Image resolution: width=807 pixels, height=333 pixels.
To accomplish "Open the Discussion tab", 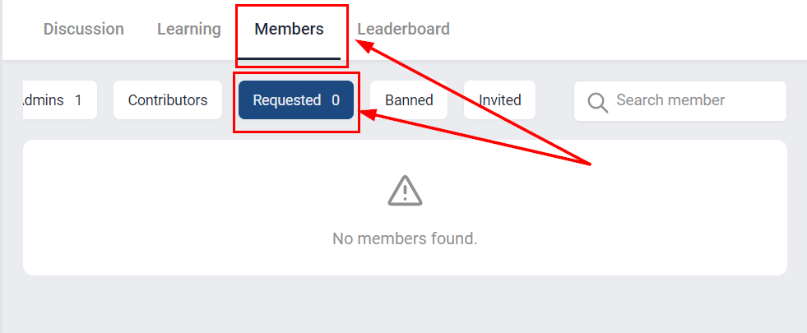I will point(84,30).
